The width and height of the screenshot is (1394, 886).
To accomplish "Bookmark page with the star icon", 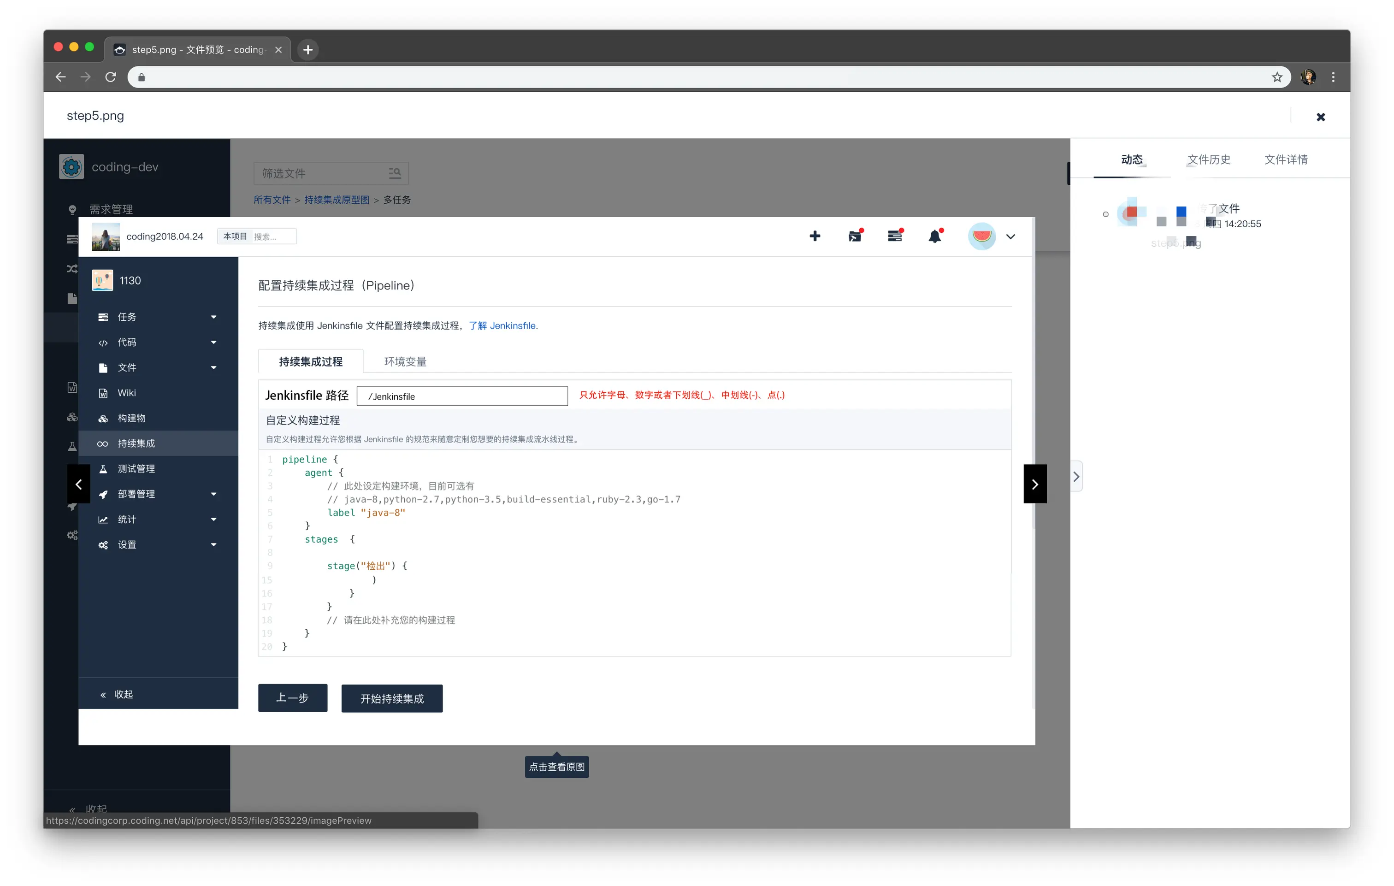I will pos(1276,77).
